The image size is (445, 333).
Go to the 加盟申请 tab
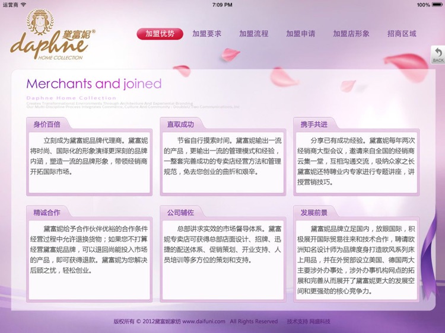pos(301,34)
